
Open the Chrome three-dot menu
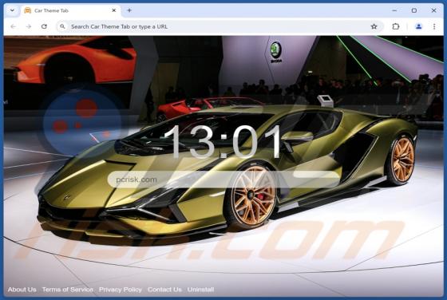434,26
